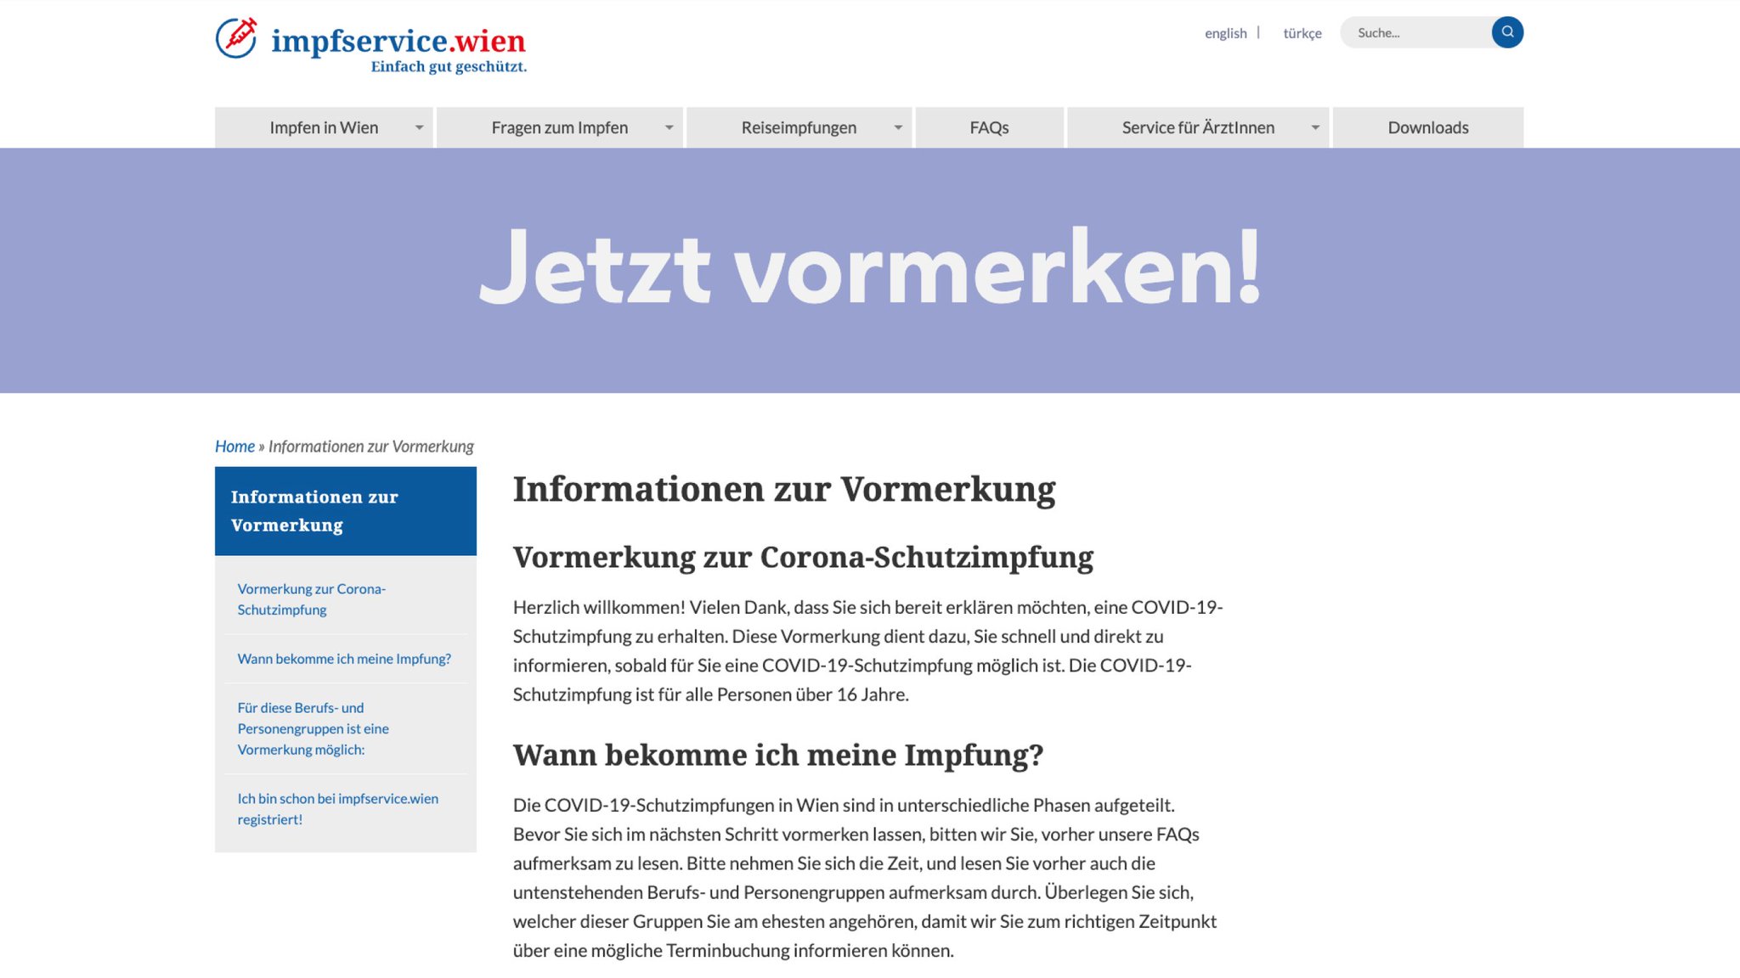Expand the Fragen zum Impfen dropdown arrow
Screen dimensions: 1740x978
coord(669,128)
